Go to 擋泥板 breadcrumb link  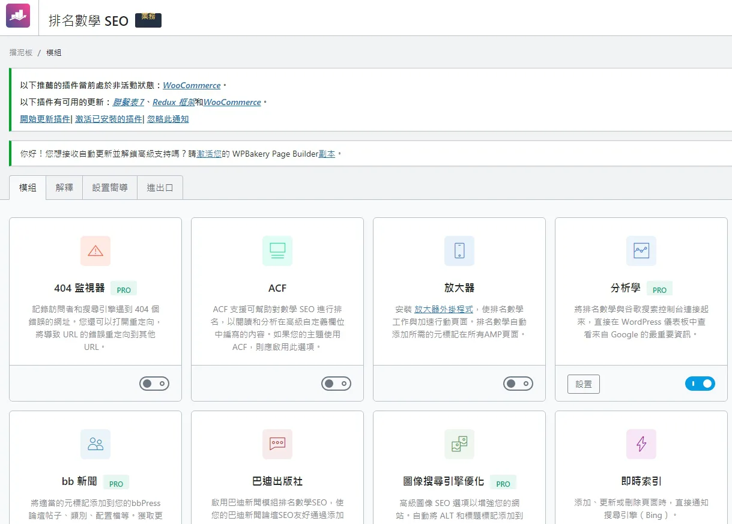[21, 53]
